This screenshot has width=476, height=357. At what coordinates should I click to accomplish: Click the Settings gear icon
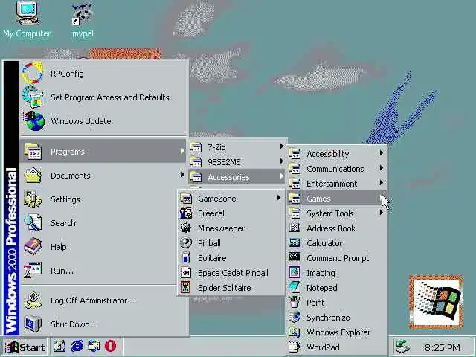[x=33, y=199]
